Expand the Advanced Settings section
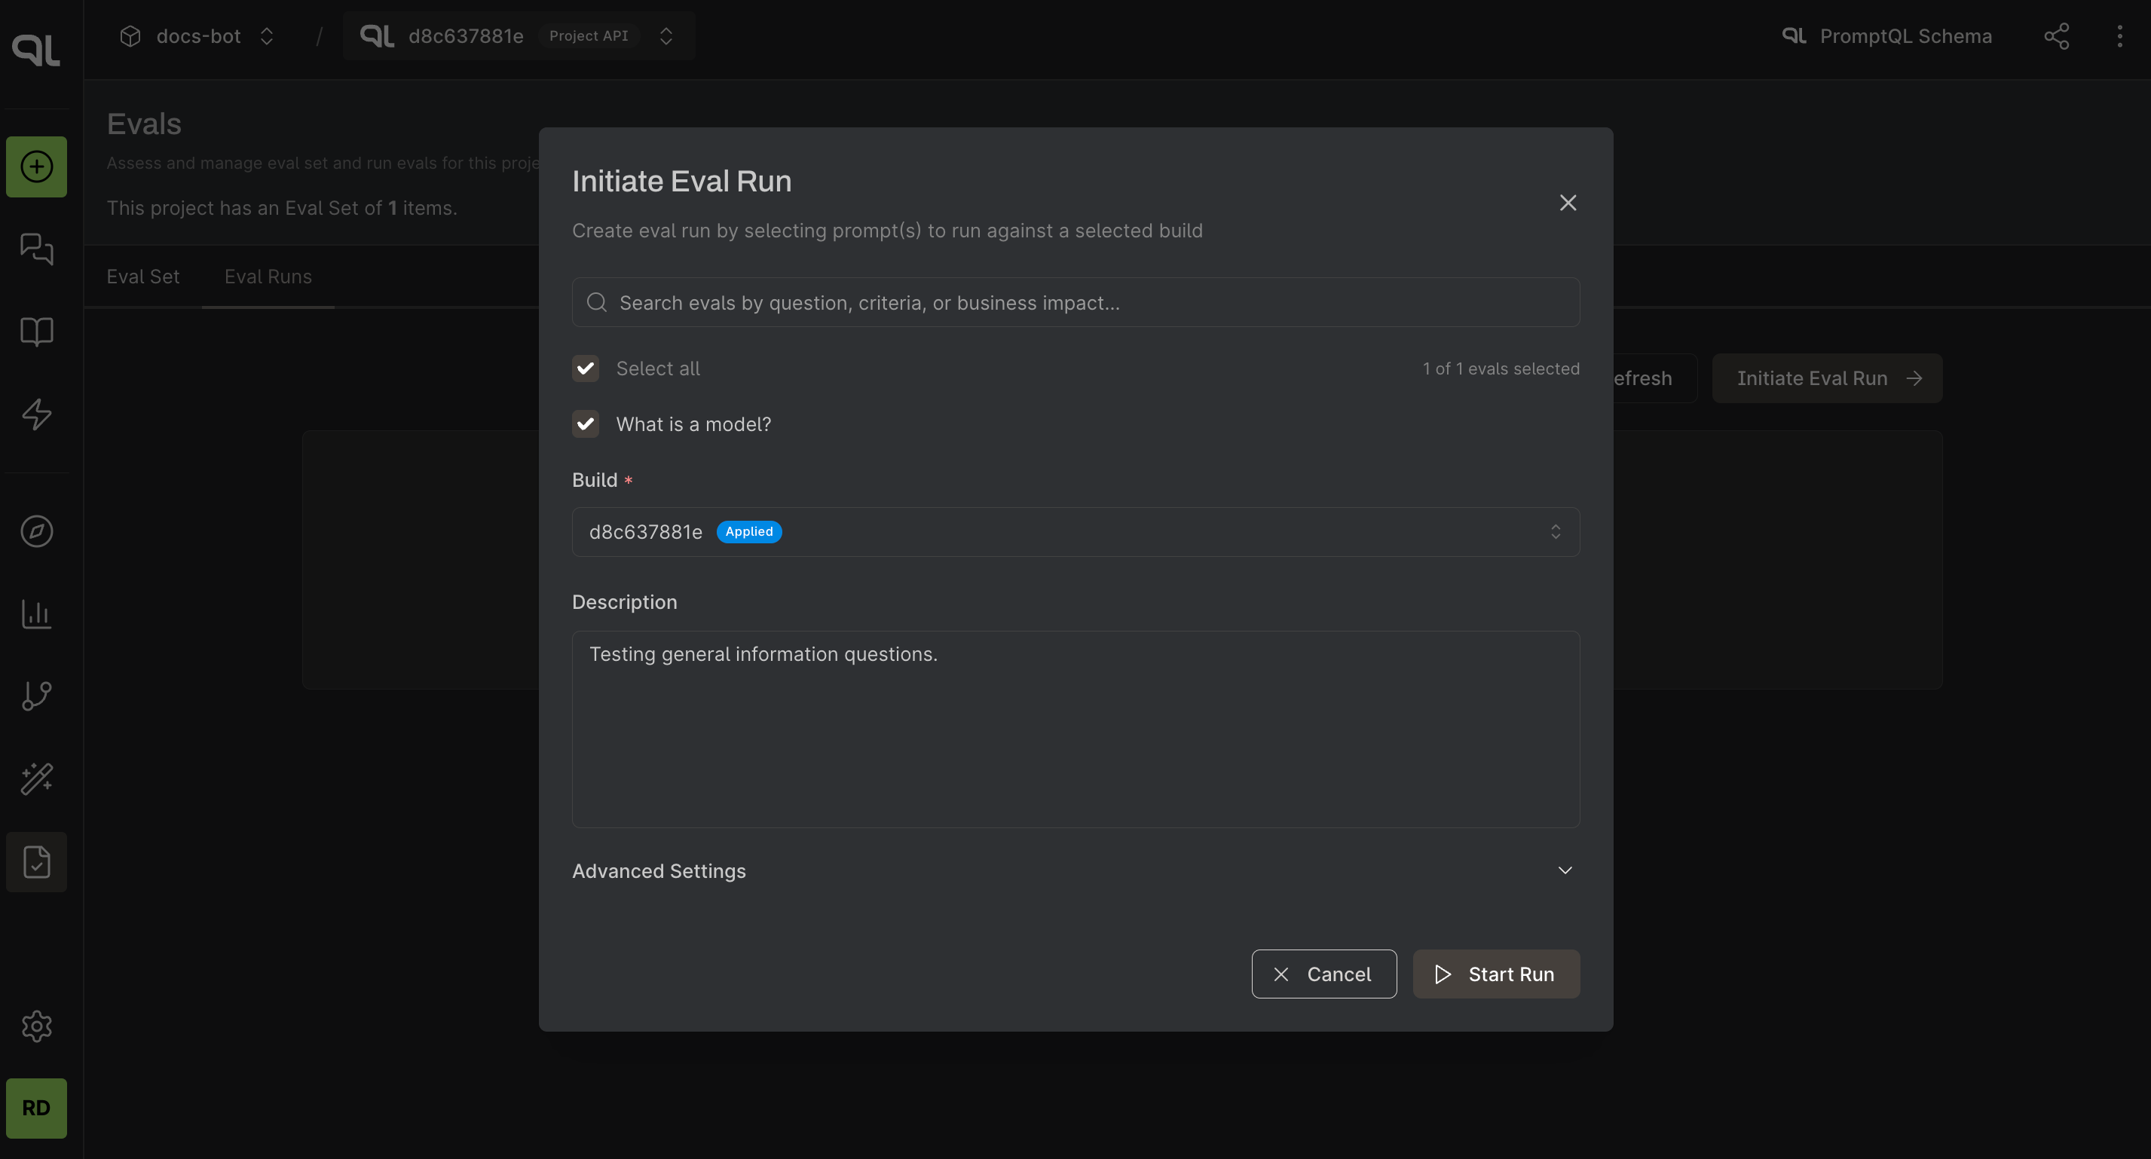The image size is (2151, 1159). 1075,871
